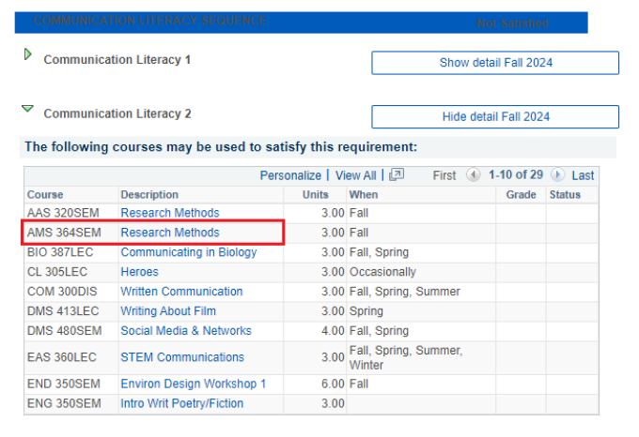Click the previous page arrow icon
The height and width of the screenshot is (437, 639).
pos(473,175)
